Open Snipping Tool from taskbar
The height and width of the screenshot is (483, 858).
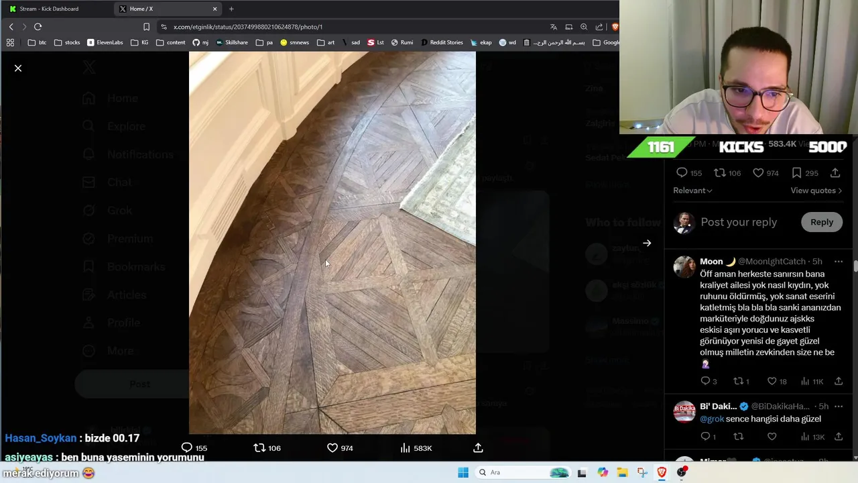(x=642, y=472)
